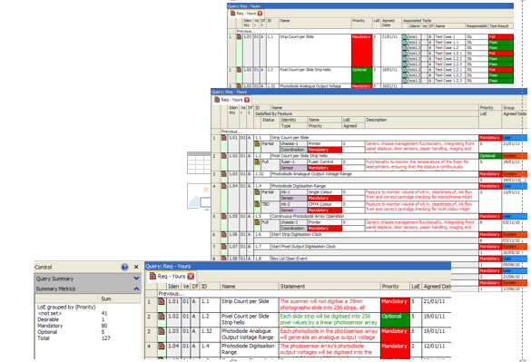Click requirement icon for Pixel Count per Slide row
The image size is (531, 362).
(162, 317)
